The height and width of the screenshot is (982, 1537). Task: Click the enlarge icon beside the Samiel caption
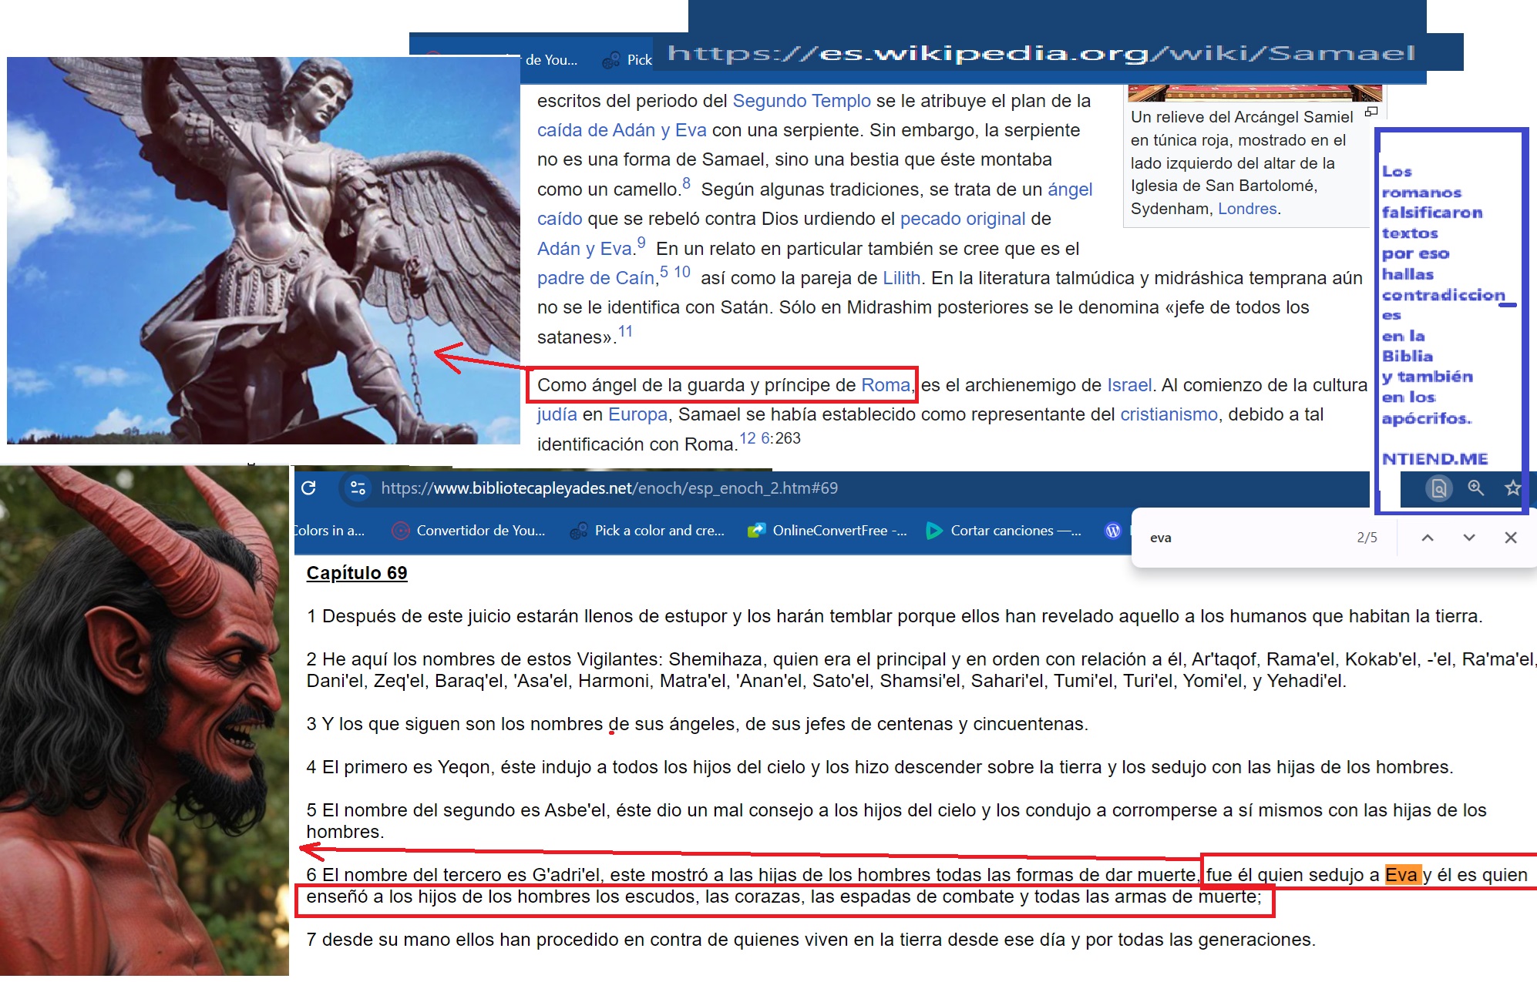tap(1371, 112)
